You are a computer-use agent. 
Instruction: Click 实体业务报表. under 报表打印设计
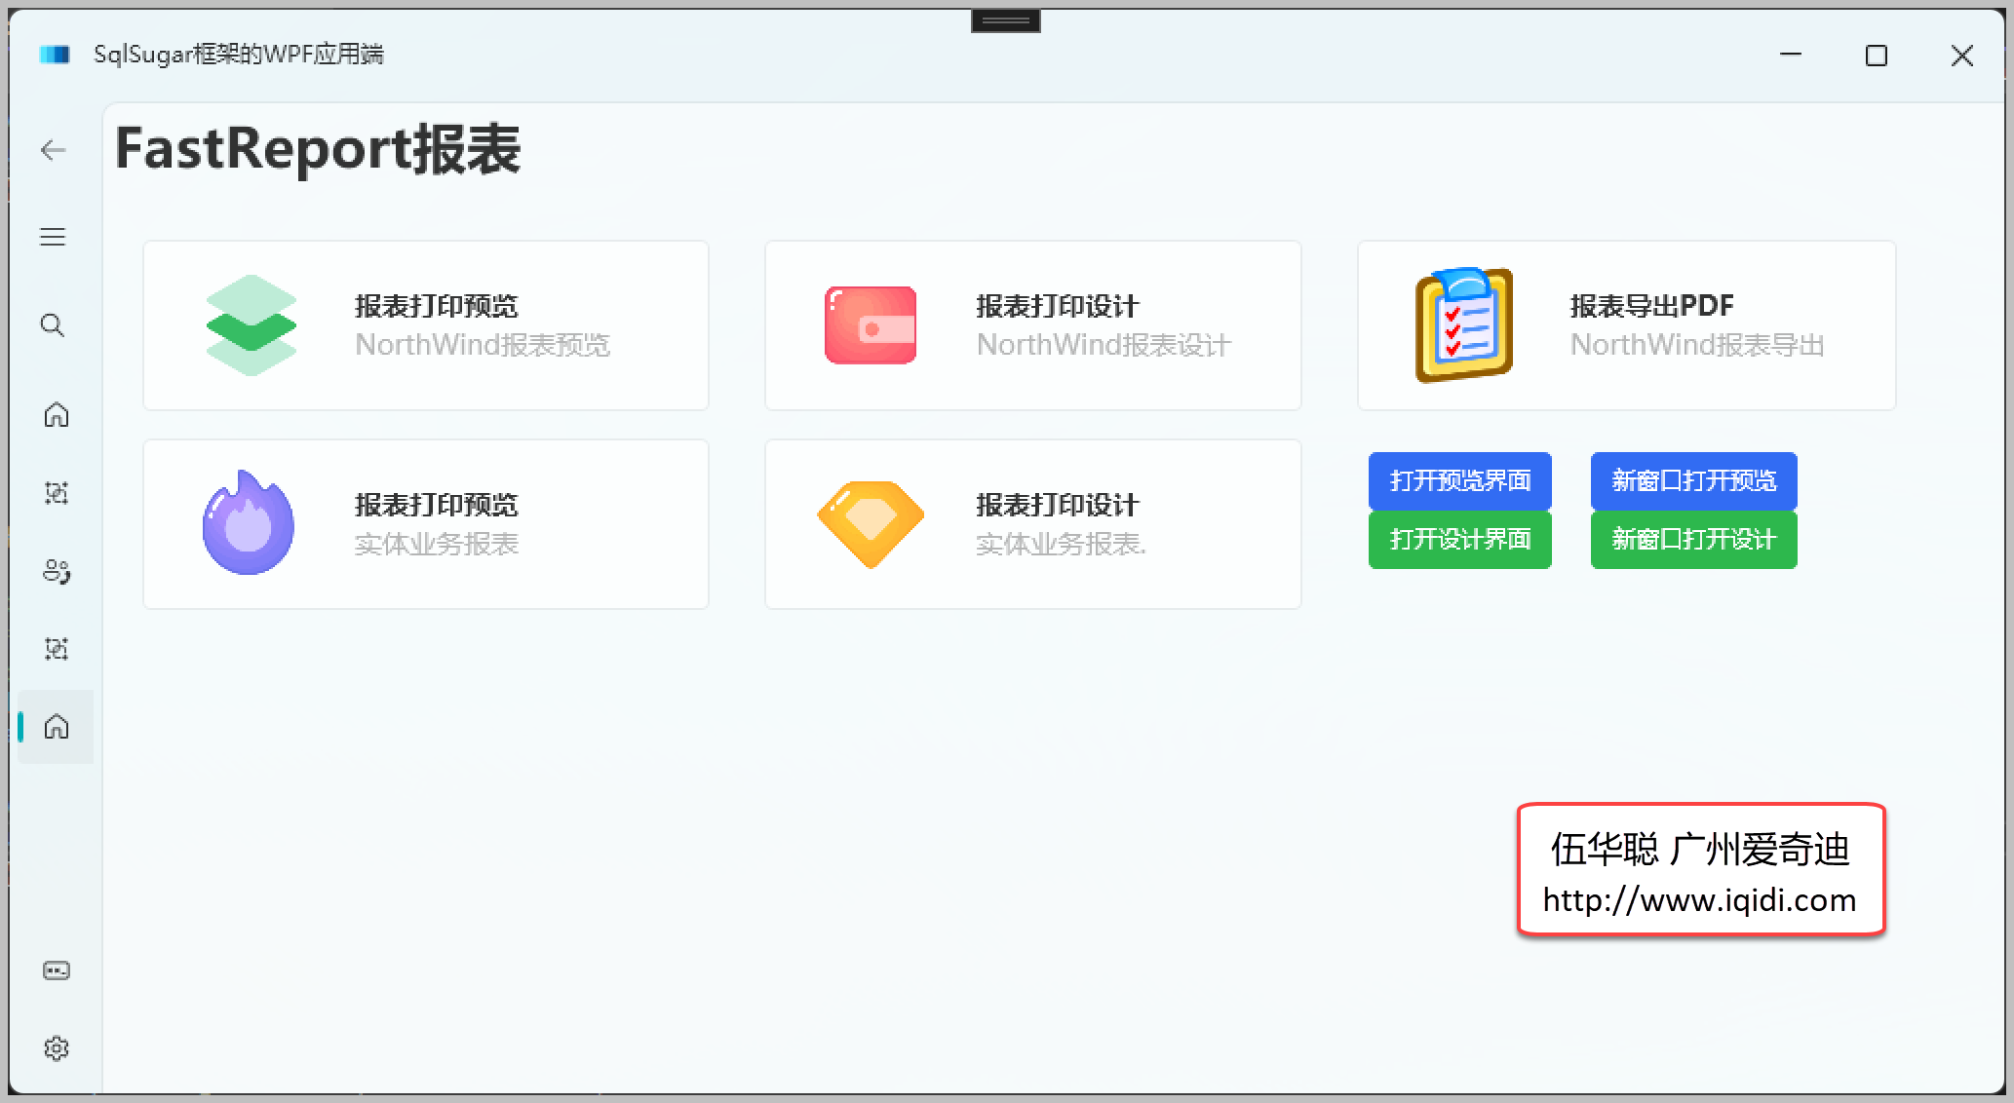tap(1062, 544)
